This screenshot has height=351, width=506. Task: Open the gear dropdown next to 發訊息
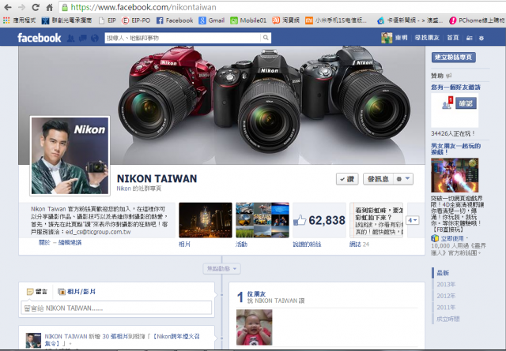[403, 179]
